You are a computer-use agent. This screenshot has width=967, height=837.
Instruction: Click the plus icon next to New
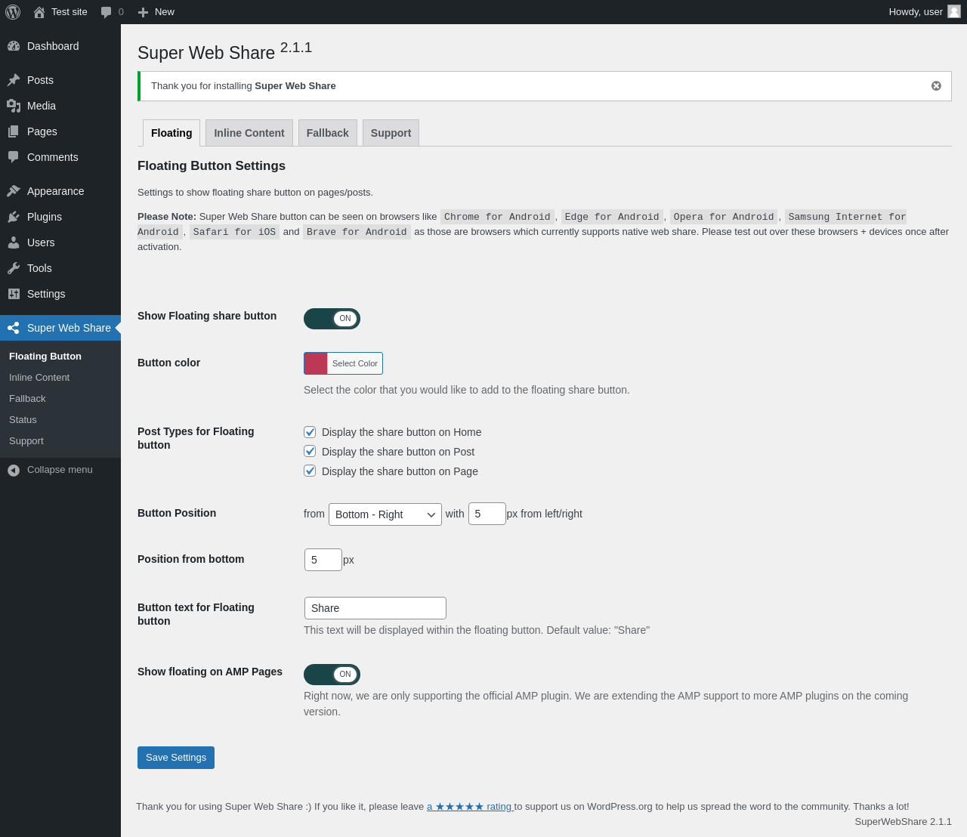143,12
